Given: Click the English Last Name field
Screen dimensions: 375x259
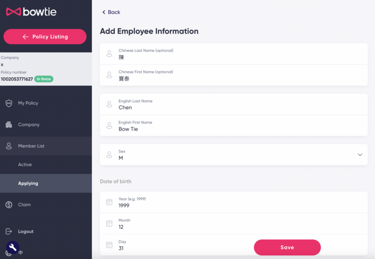Looking at the screenshot, I should [x=233, y=104].
